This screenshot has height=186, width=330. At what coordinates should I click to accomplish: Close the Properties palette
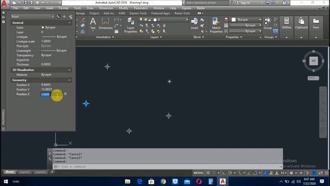click(4, 12)
